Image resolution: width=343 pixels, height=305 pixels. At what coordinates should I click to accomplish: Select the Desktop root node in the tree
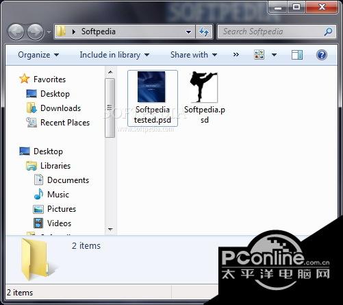48,151
